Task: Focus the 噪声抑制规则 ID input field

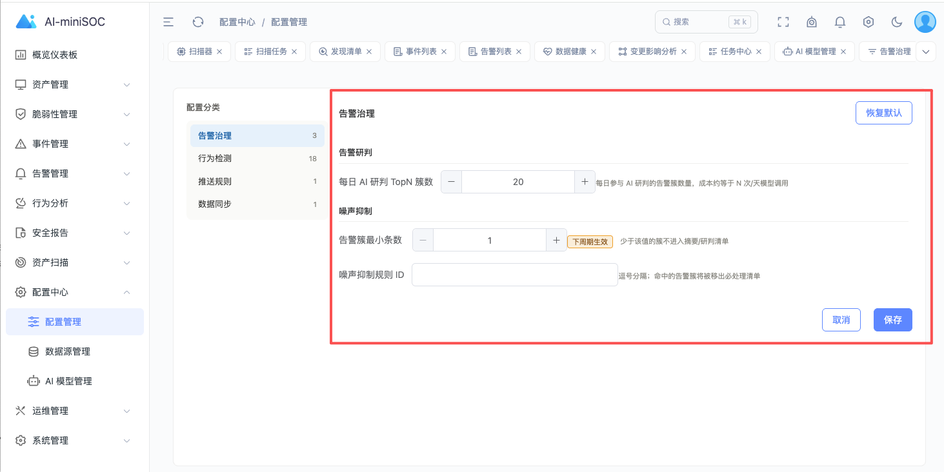Action: (515, 275)
